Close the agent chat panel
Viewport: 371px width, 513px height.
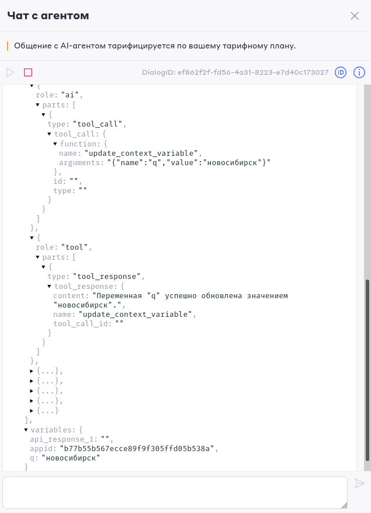355,16
